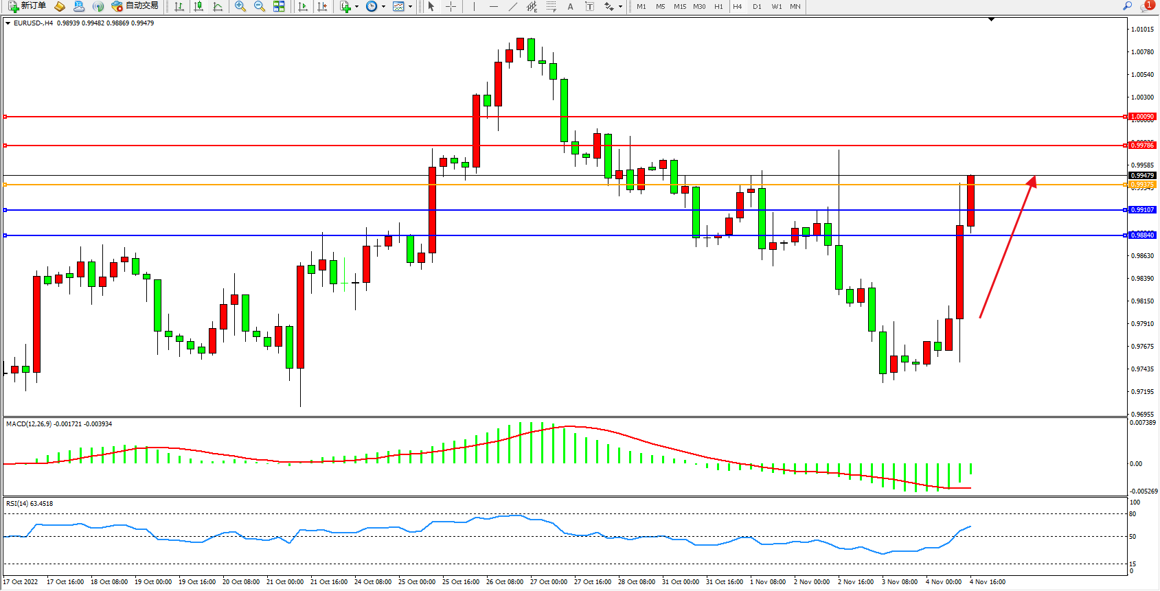Click the New Order (新订单) button
The image size is (1160, 591).
point(27,6)
